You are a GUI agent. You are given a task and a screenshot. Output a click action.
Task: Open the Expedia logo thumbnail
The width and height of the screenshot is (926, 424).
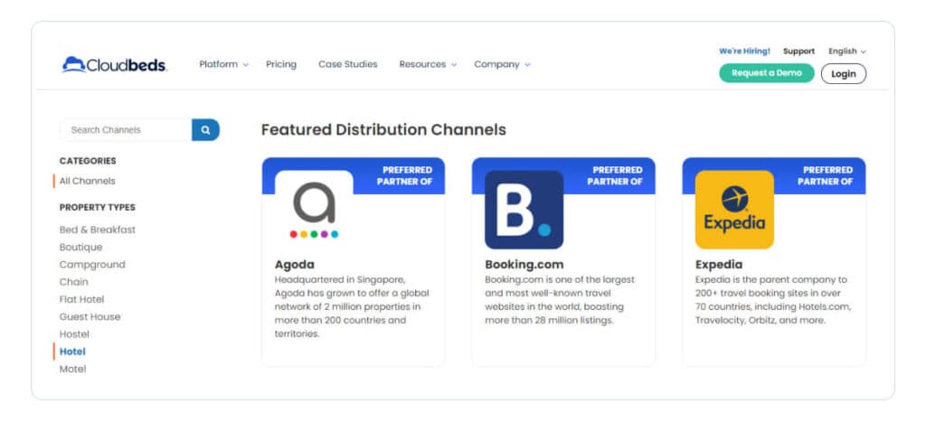point(734,210)
